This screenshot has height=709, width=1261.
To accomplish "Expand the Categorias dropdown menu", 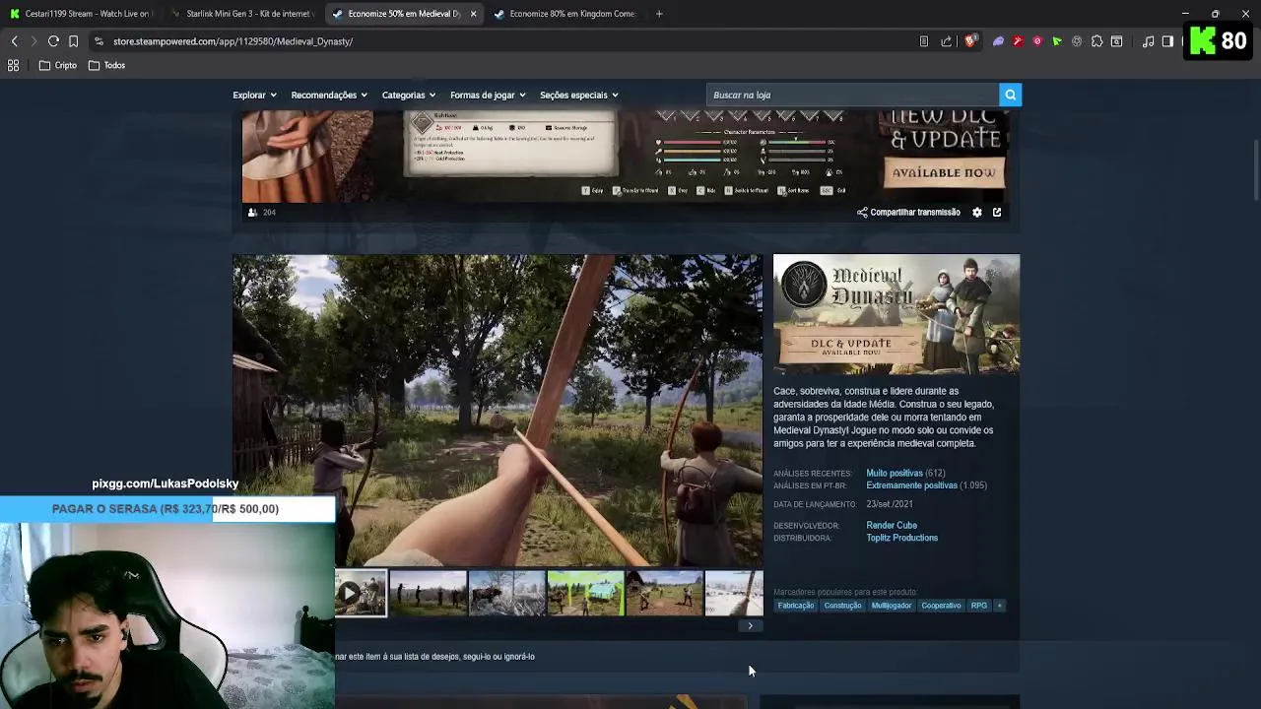I will coord(408,95).
